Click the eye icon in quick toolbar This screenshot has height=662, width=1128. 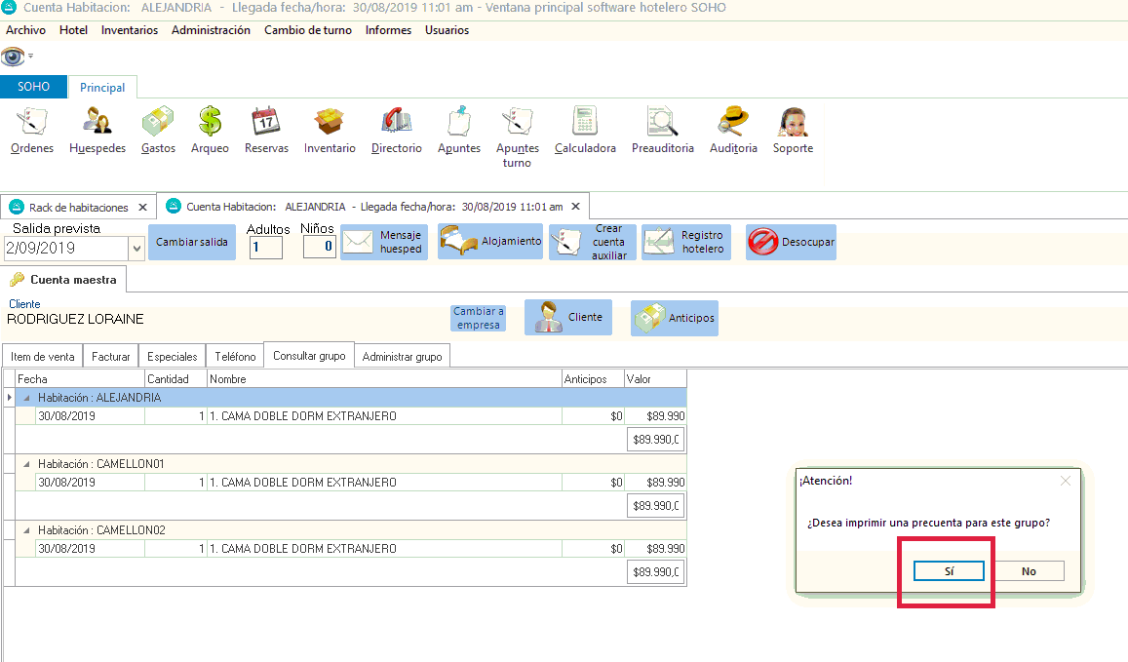(13, 56)
